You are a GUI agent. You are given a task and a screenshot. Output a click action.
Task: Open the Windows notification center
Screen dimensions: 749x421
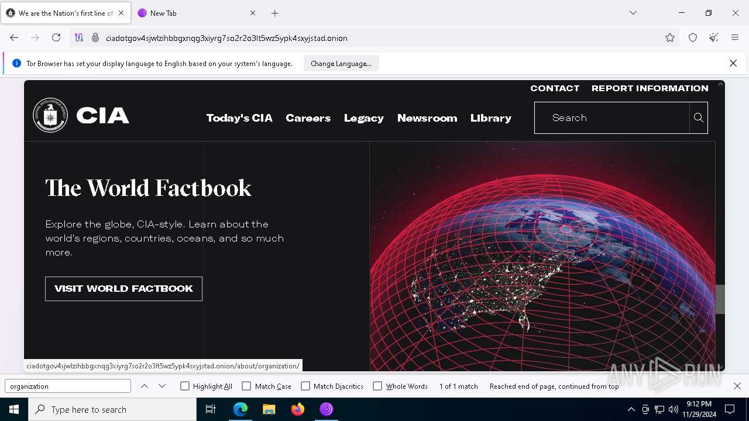(730, 409)
